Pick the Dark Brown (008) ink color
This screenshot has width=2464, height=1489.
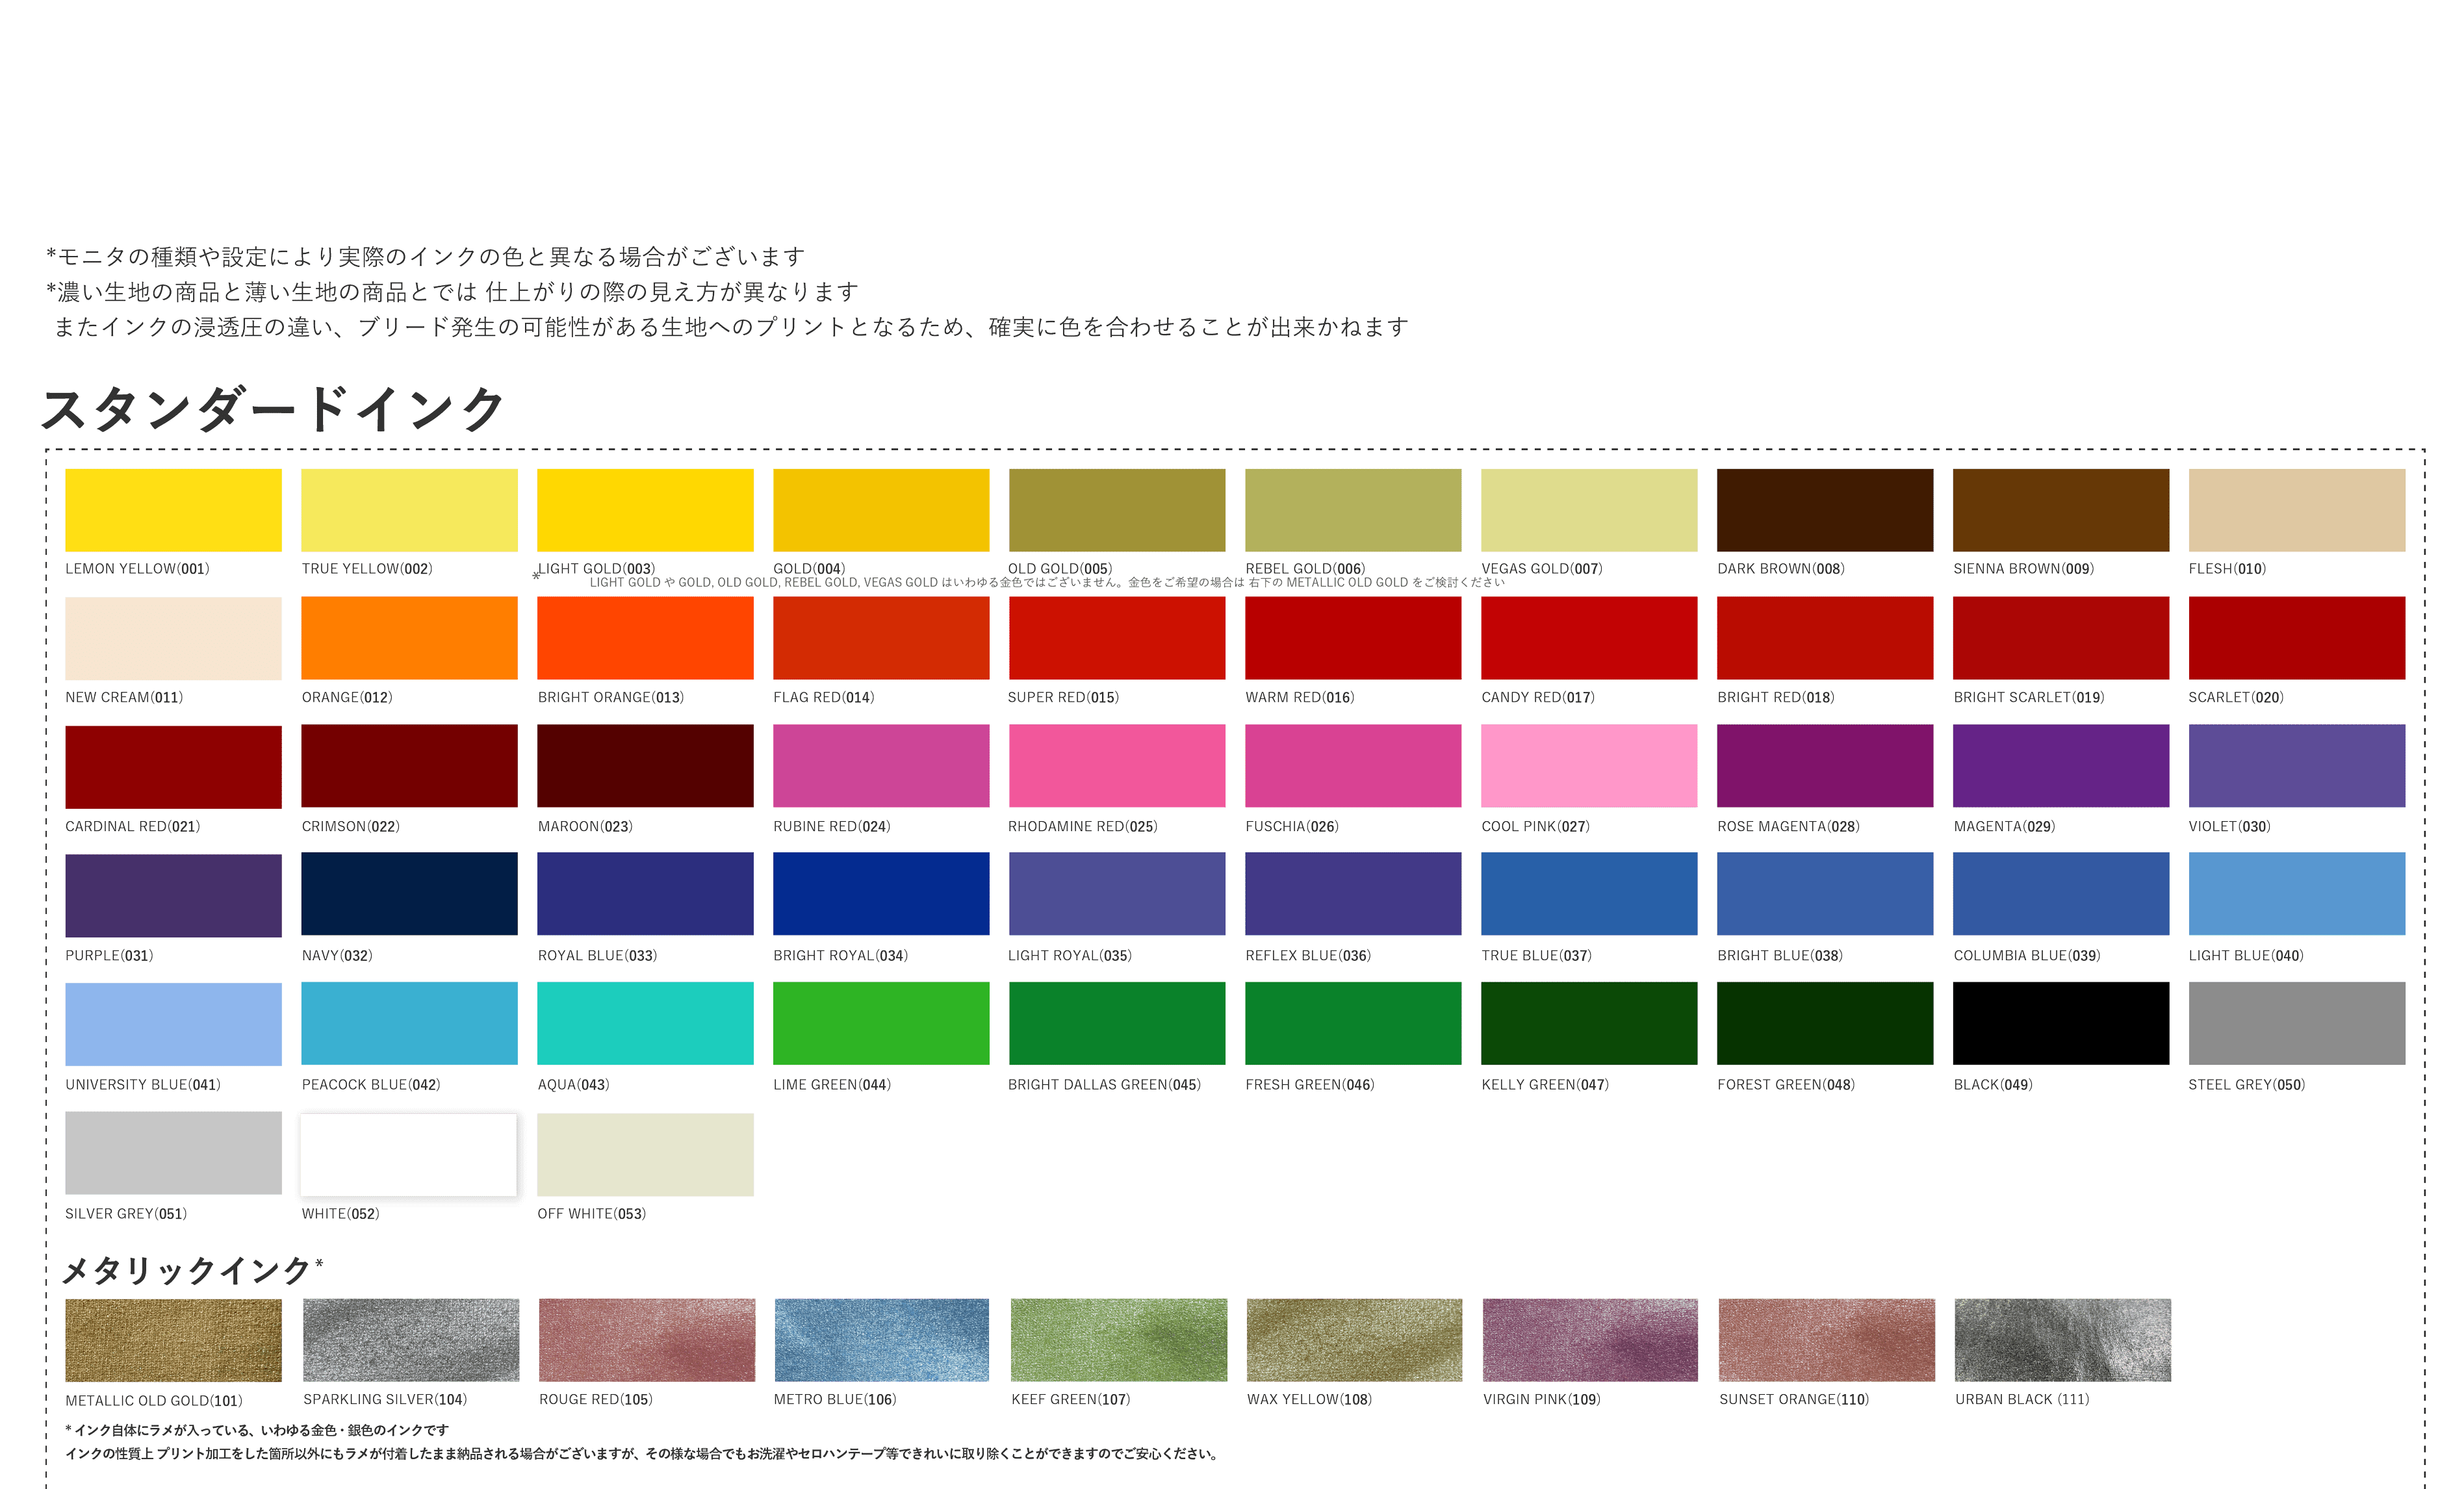coord(1824,510)
